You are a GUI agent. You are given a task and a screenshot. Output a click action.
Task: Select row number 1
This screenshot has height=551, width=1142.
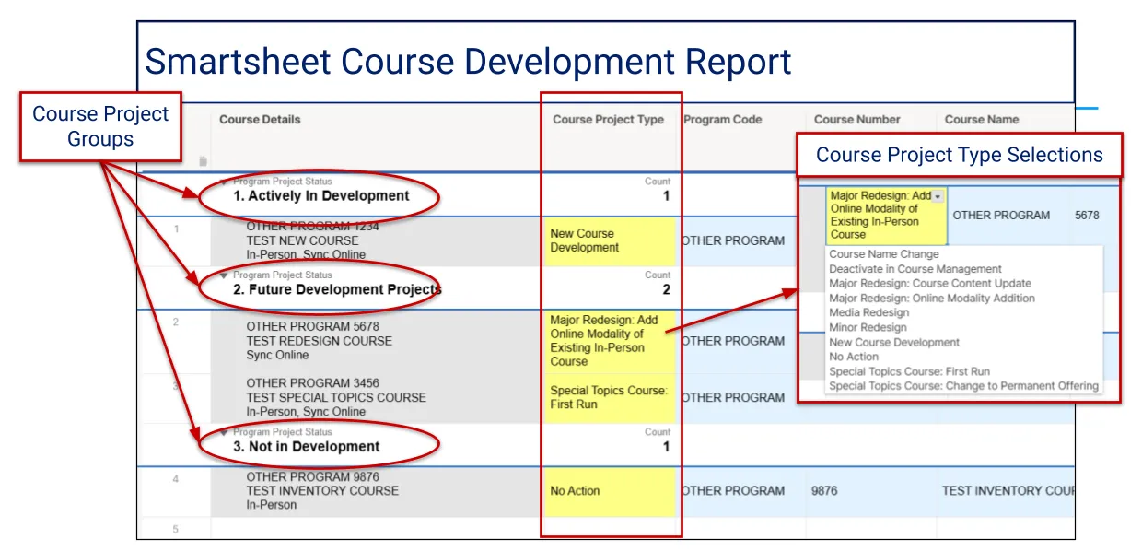point(175,228)
